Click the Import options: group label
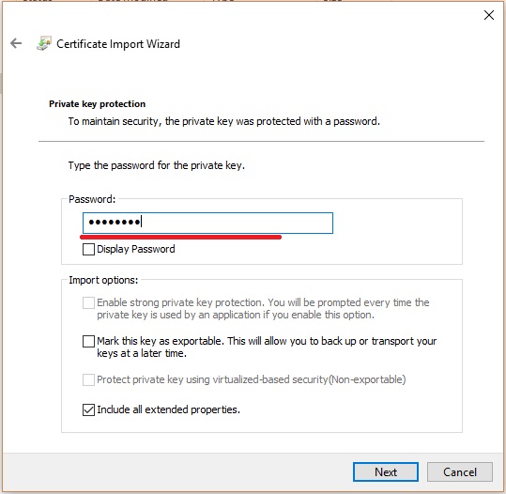506x494 pixels. click(x=103, y=280)
